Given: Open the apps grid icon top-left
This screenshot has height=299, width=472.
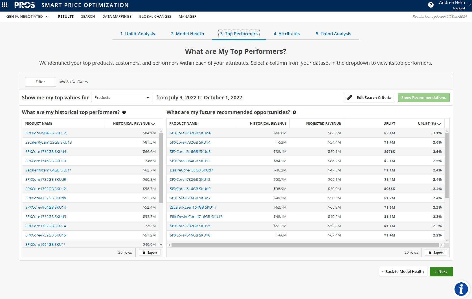Looking at the screenshot, I should [x=5, y=5].
